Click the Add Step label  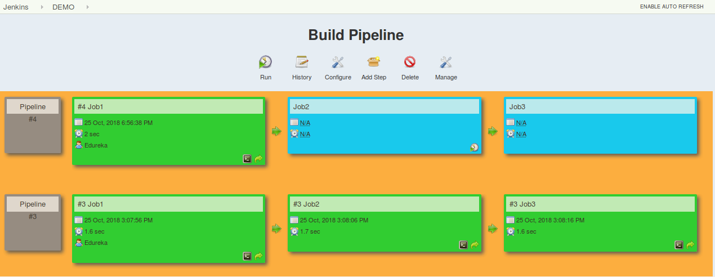374,77
